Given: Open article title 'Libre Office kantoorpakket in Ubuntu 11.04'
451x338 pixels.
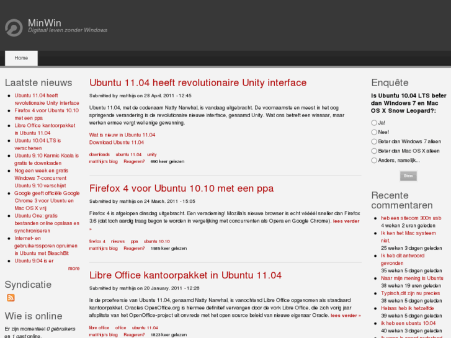Looking at the screenshot, I should pyautogui.click(x=185, y=275).
